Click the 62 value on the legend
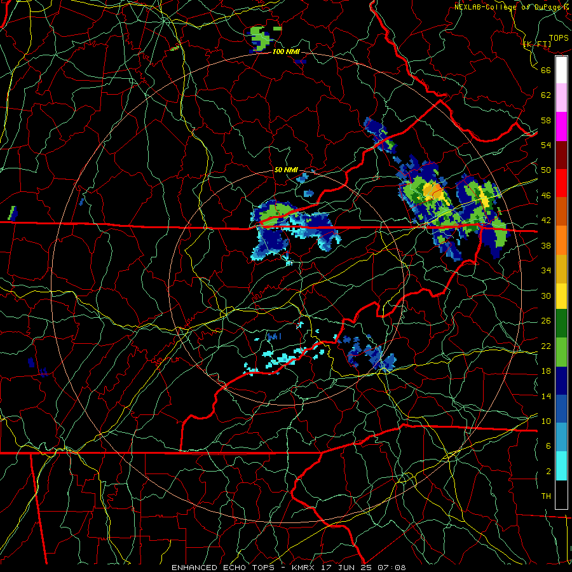This screenshot has width=572, height=572. [x=546, y=95]
